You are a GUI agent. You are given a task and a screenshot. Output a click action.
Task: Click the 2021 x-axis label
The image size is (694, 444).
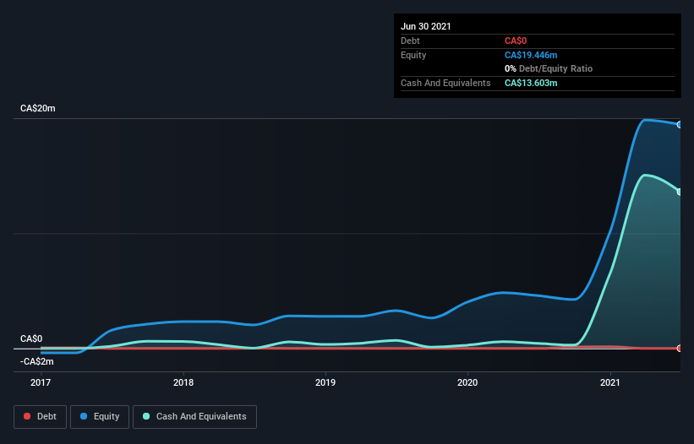610,382
